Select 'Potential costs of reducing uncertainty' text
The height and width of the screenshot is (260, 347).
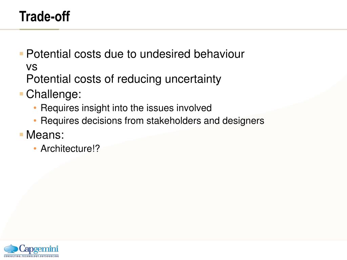click(x=124, y=79)
